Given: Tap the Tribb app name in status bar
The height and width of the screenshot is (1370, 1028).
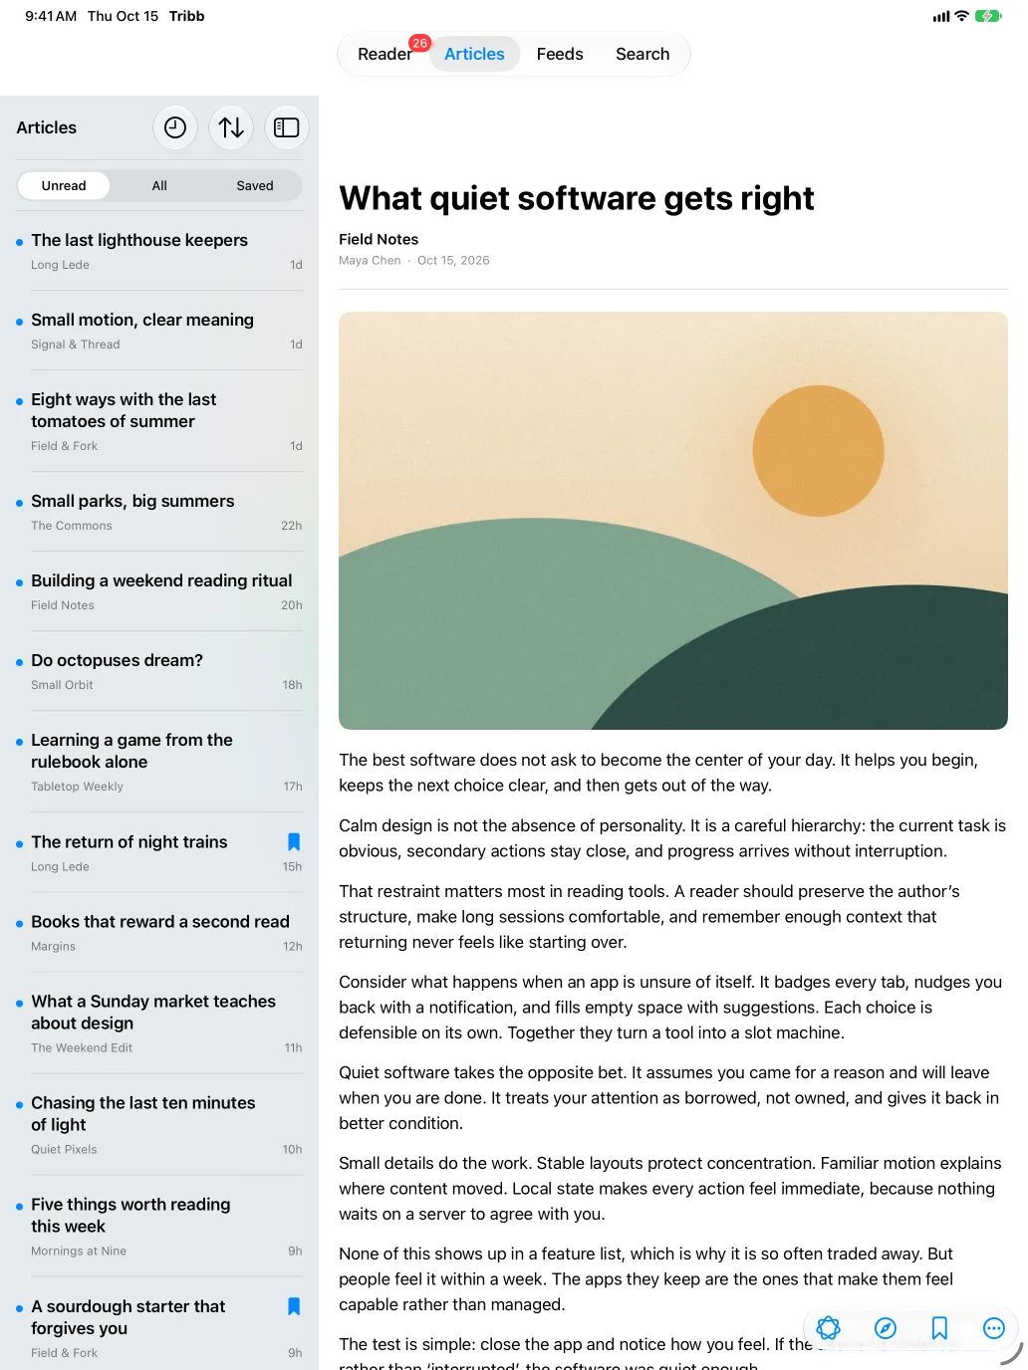Looking at the screenshot, I should 187,16.
